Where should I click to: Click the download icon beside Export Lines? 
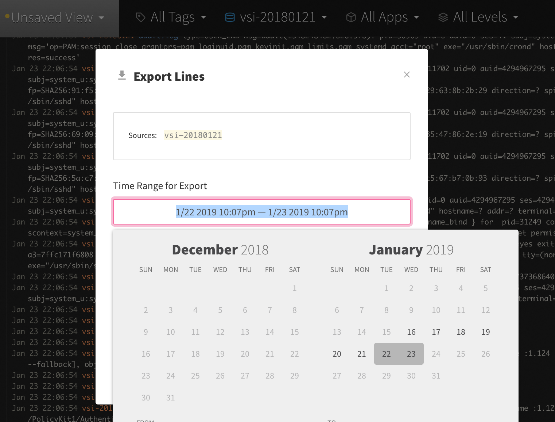[x=122, y=76]
